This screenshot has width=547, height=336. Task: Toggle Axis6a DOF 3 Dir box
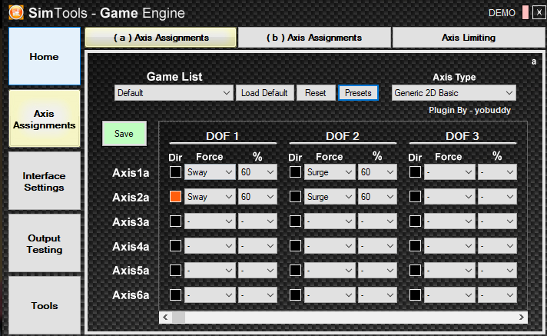tap(415, 294)
